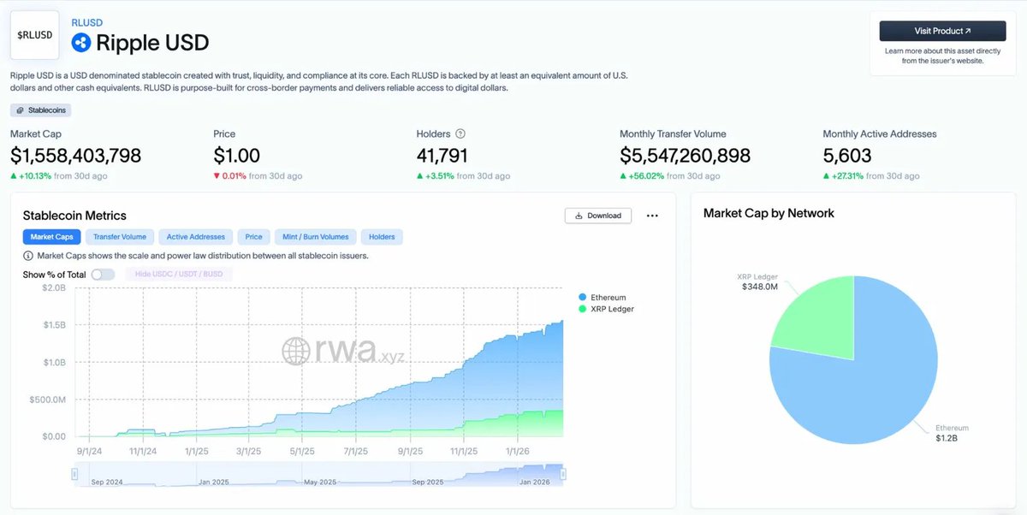Select the $RLUSD ticker badge
This screenshot has width=1027, height=515.
point(33,35)
